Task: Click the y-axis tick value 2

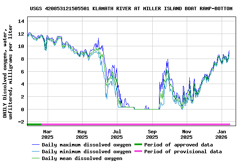Action: tap(23, 97)
